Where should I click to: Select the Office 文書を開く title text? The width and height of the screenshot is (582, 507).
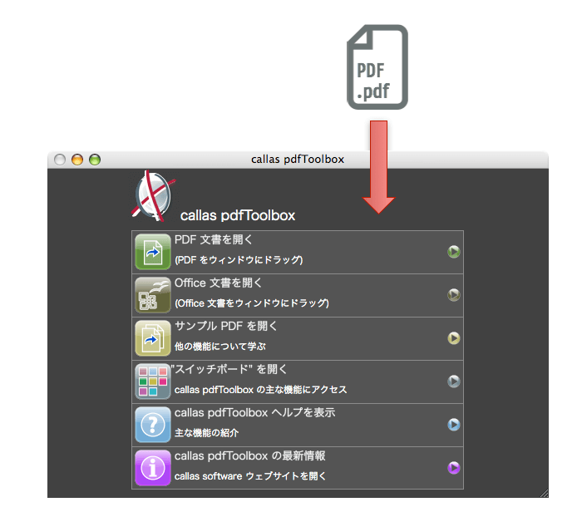[218, 283]
